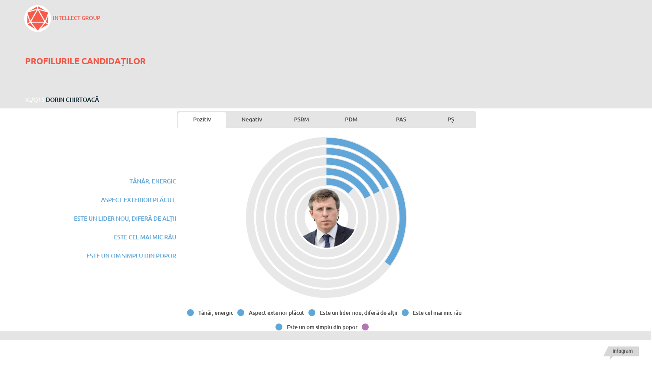Screen dimensions: 652x366
Task: Switch to the PDM tab
Action: pyautogui.click(x=351, y=120)
